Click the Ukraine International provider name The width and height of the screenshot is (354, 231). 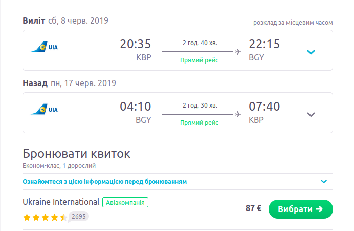click(x=61, y=202)
